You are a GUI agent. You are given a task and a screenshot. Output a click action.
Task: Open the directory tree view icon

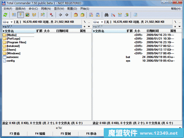(34, 15)
